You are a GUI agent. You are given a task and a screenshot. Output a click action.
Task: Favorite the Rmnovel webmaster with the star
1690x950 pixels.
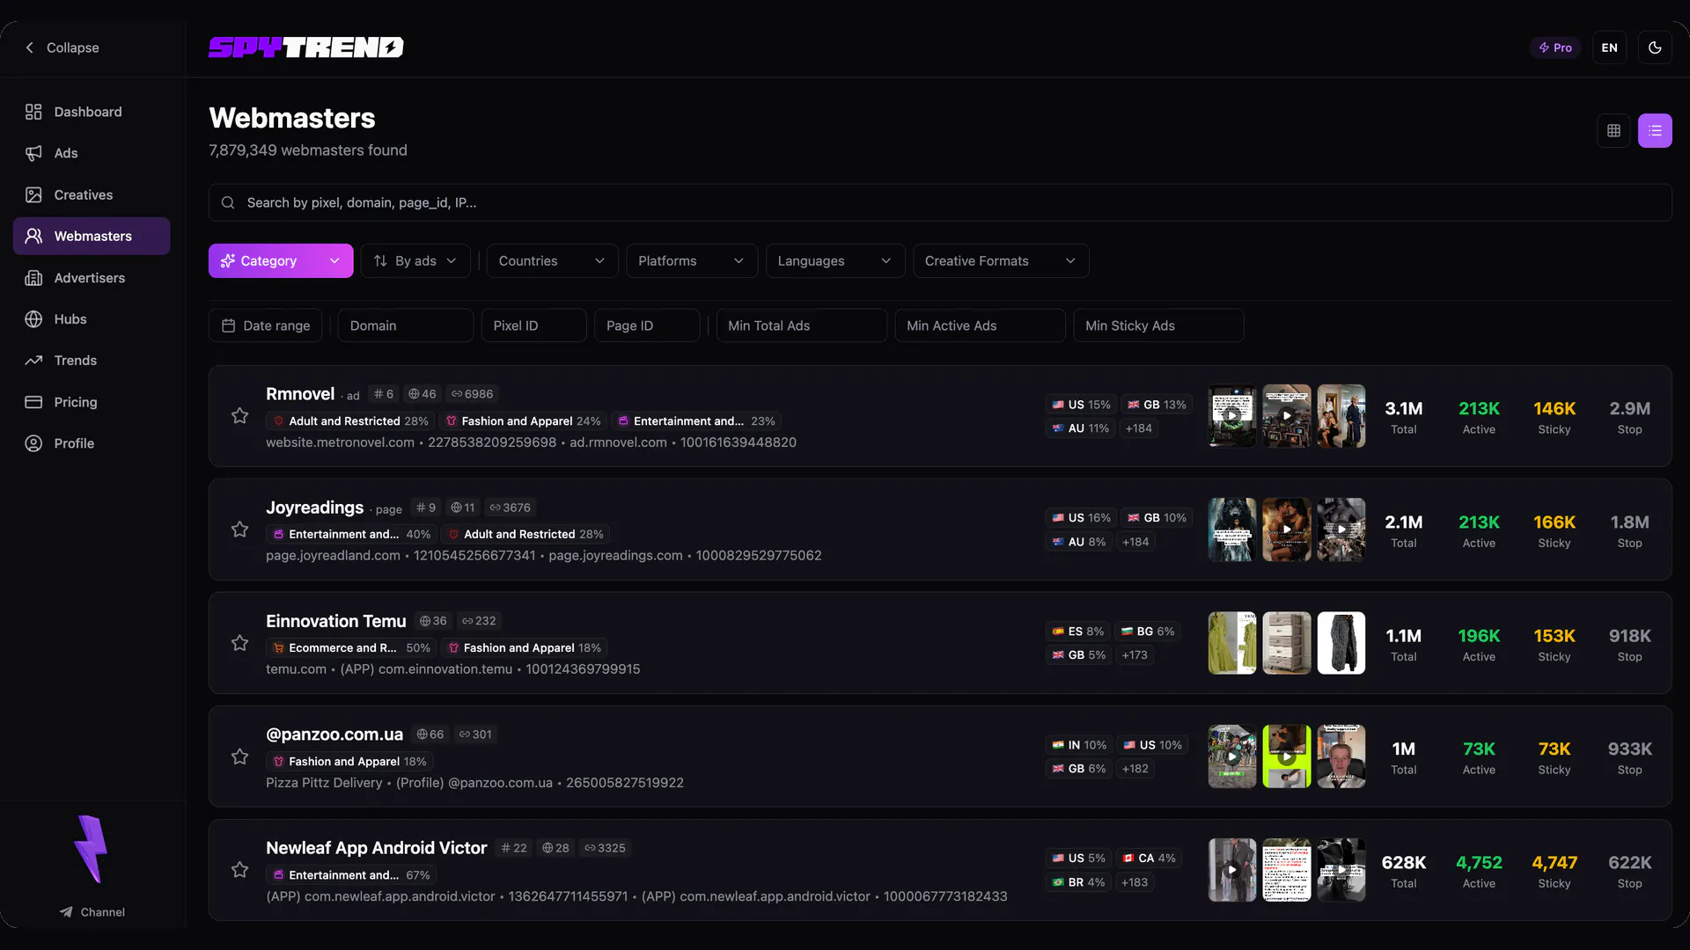tap(239, 415)
